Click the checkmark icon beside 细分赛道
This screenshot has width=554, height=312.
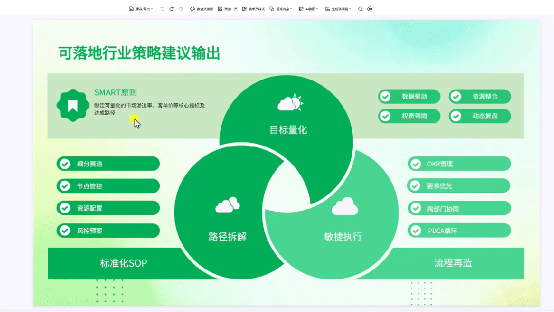click(x=65, y=164)
